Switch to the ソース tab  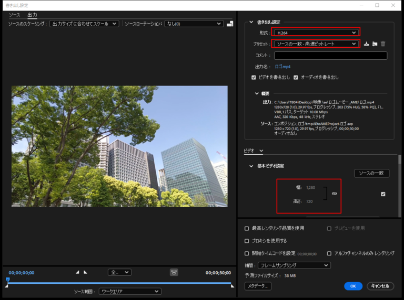[15, 15]
